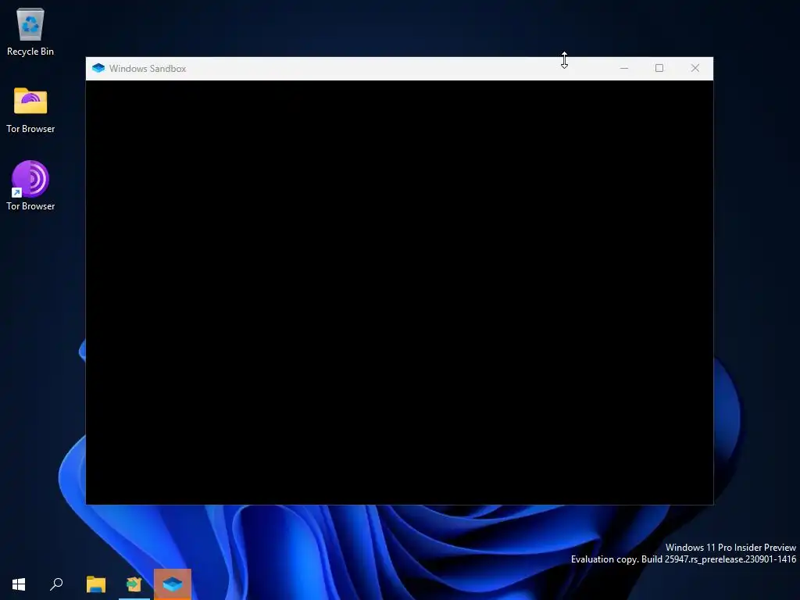This screenshot has width=800, height=600.
Task: Open the taskbar search
Action: (56, 584)
